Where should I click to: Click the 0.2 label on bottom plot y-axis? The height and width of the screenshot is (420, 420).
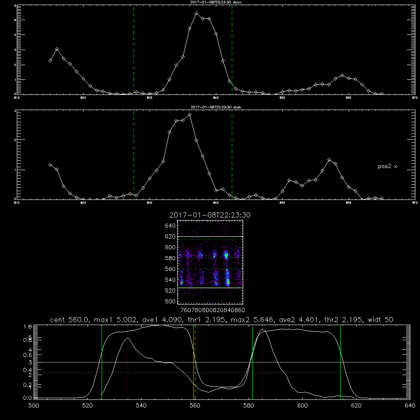[28, 385]
